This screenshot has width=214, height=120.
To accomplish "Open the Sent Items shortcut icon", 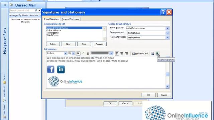I will tap(4, 117).
